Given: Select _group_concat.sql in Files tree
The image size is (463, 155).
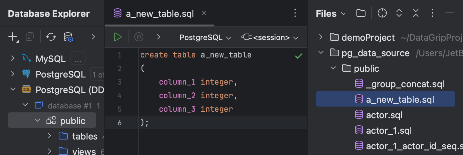Looking at the screenshot, I should [x=405, y=84].
